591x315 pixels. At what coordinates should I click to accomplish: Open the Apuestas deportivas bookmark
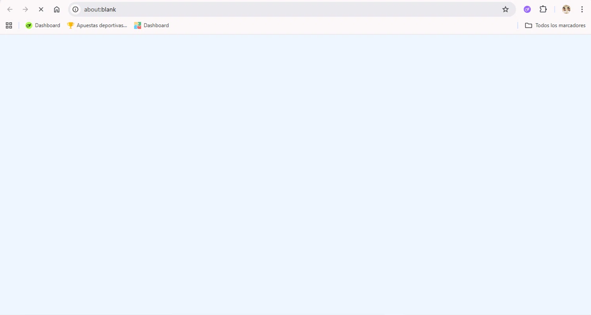[x=97, y=25]
